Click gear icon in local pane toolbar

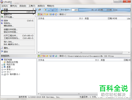click(53, 56)
